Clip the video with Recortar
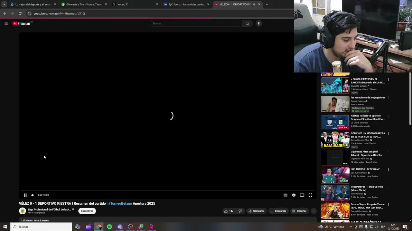 point(299,211)
